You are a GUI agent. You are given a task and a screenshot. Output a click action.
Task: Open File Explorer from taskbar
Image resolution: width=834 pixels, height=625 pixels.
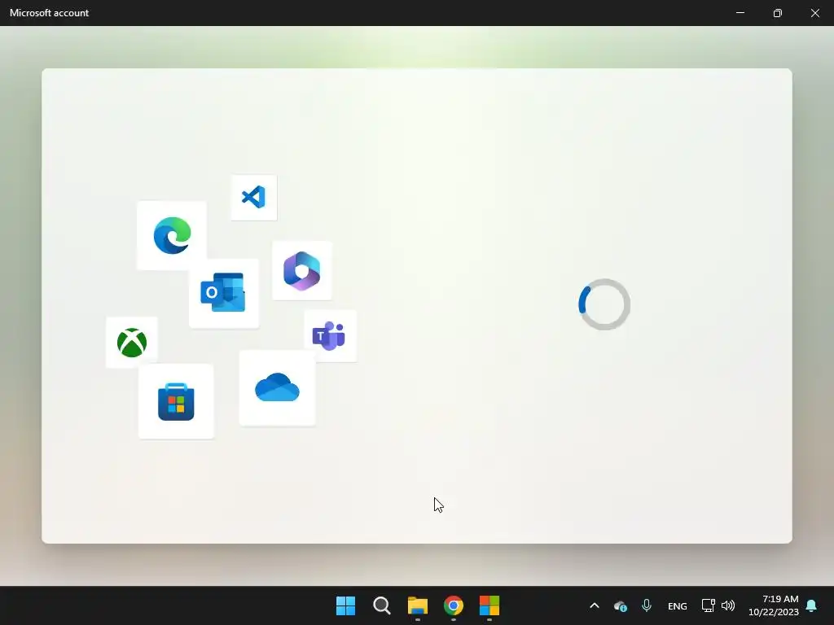(418, 605)
